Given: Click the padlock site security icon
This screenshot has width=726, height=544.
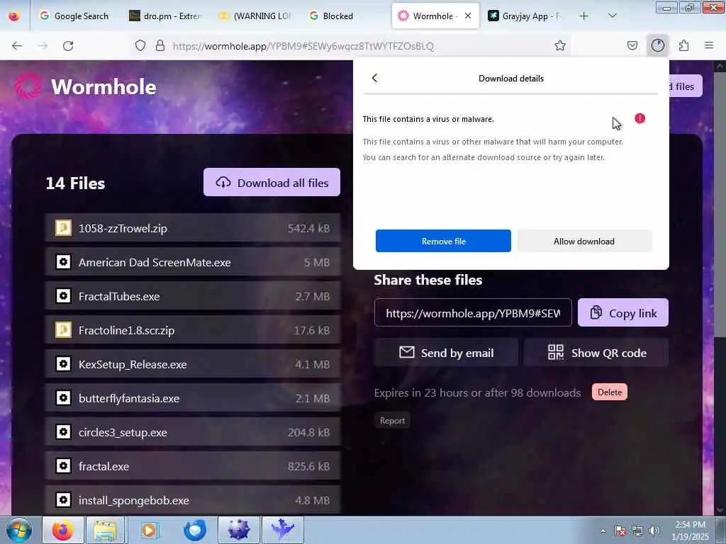Looking at the screenshot, I should [160, 46].
